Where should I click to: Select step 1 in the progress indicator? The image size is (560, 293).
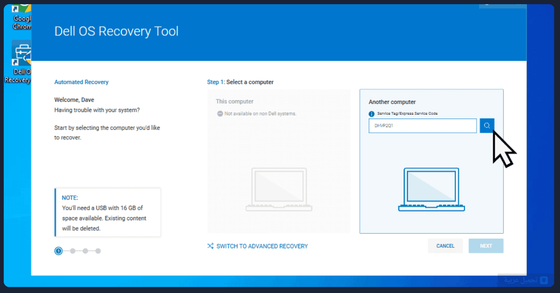(x=58, y=251)
